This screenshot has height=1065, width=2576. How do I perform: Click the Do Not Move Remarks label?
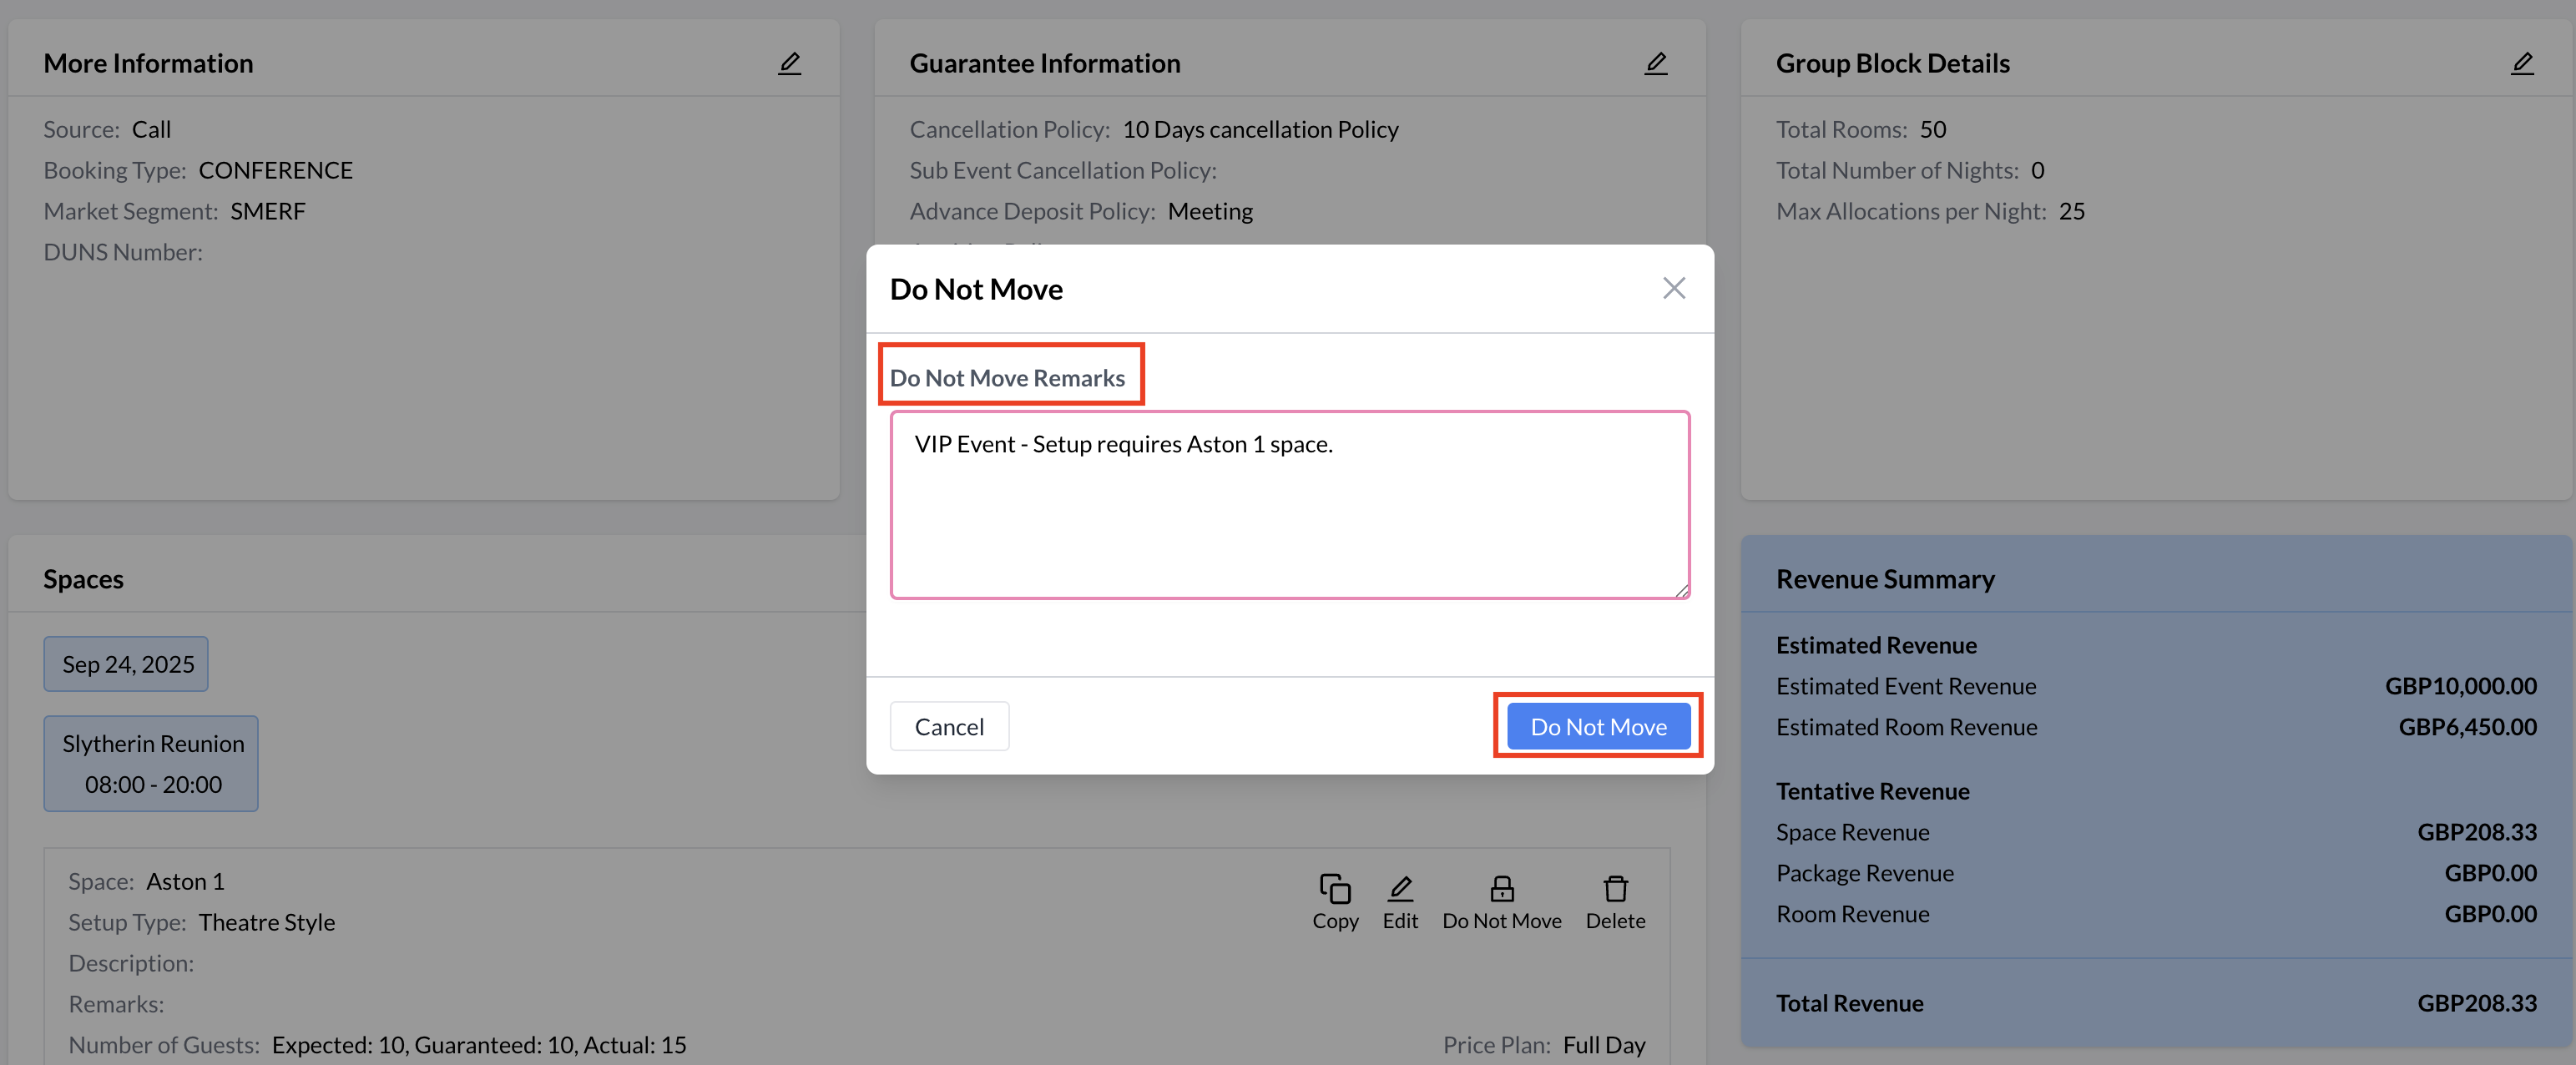pos(1006,378)
